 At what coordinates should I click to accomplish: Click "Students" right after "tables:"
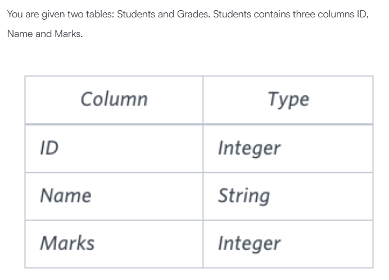point(134,14)
